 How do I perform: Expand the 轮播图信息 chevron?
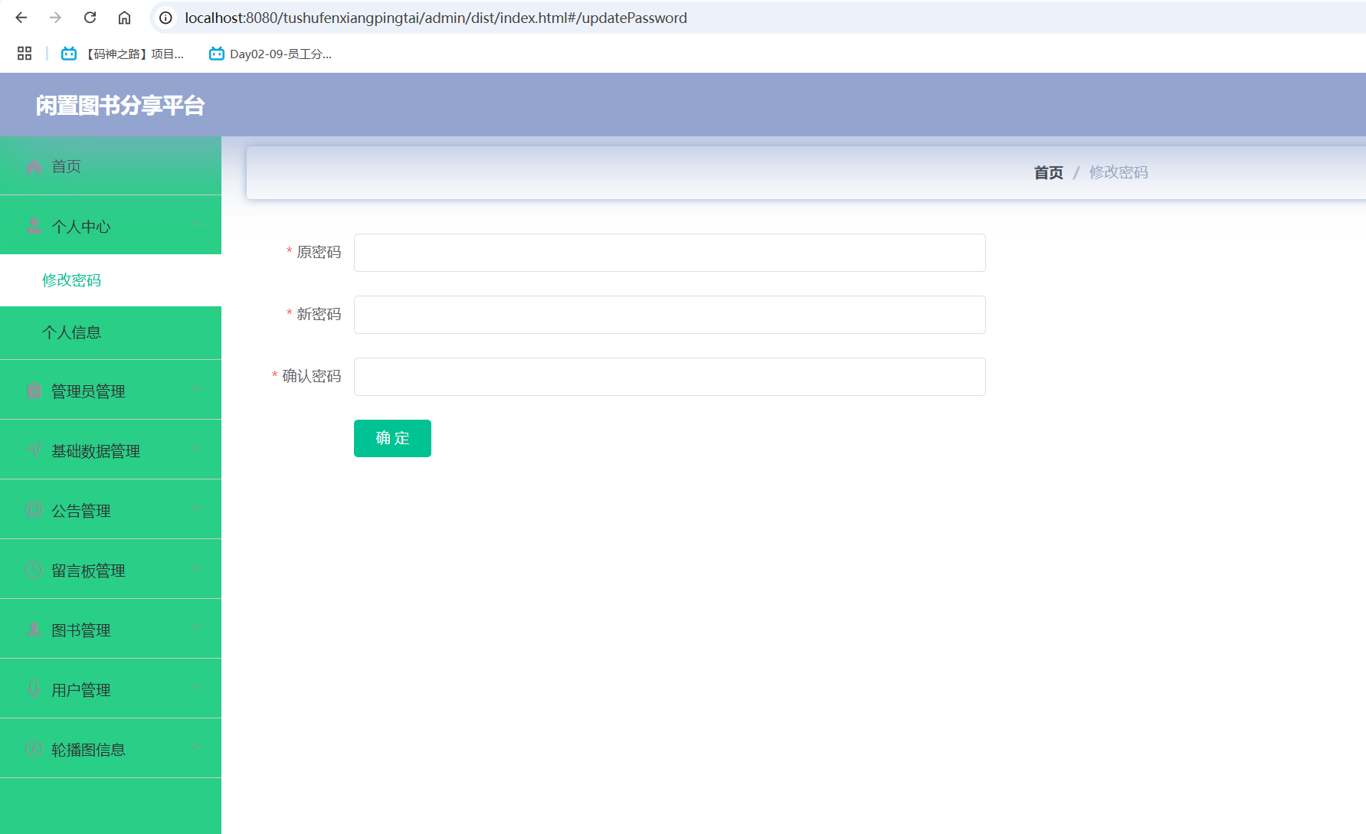(x=196, y=747)
